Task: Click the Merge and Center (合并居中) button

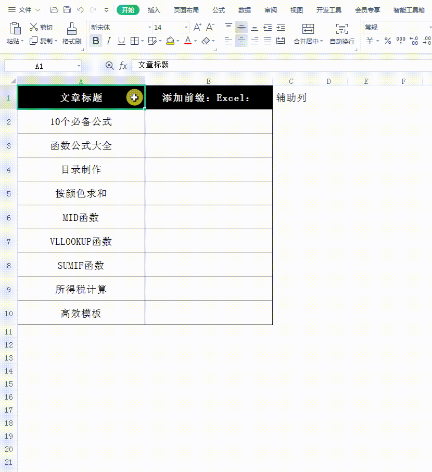Action: [x=308, y=29]
